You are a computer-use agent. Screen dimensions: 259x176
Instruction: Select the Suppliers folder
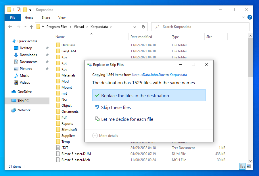pyautogui.click(x=68, y=136)
